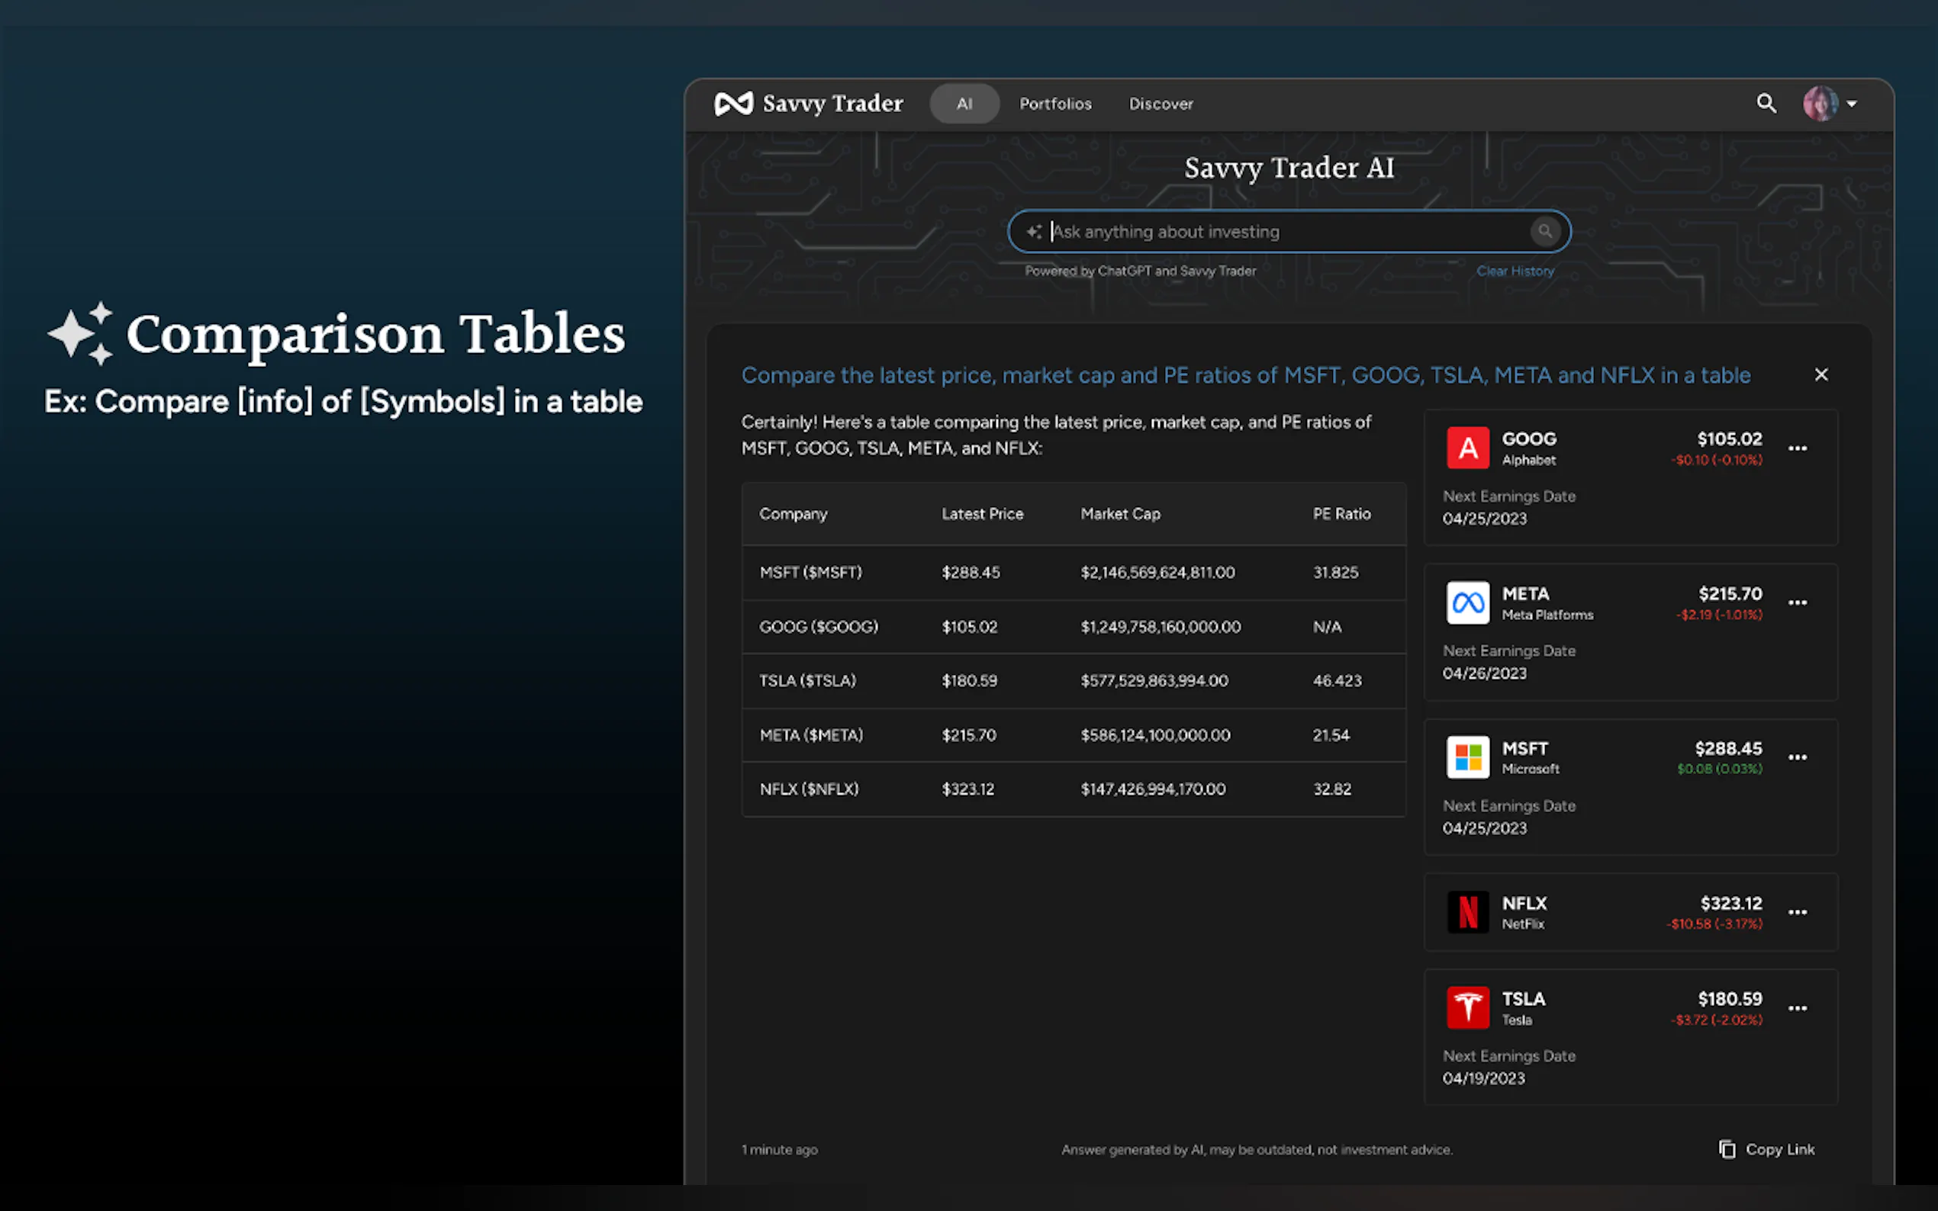Click the Alphabet GOOG logo icon
The image size is (1938, 1211).
(1467, 448)
